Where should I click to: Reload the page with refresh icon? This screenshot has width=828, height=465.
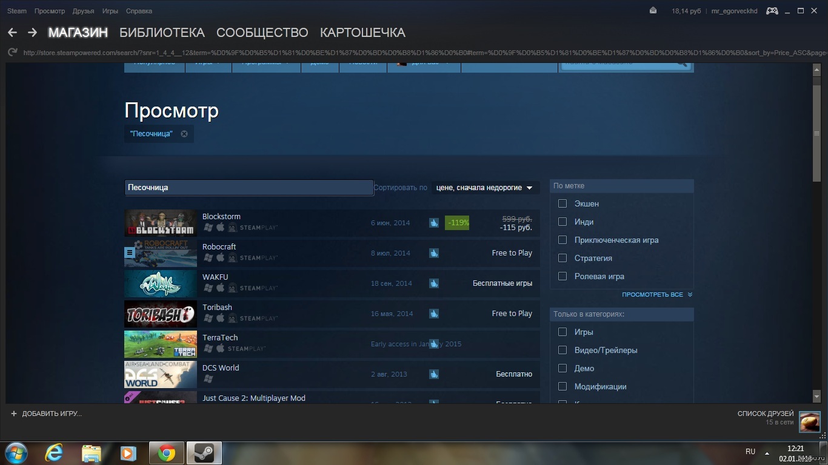click(12, 53)
